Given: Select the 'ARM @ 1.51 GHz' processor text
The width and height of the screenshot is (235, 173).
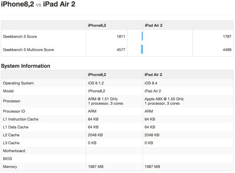Looking at the screenshot, I should 102,99.
